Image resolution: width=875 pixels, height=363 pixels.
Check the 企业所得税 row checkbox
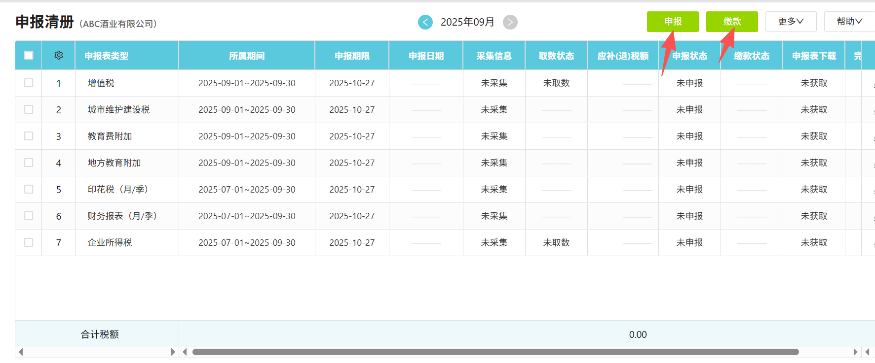click(x=29, y=242)
